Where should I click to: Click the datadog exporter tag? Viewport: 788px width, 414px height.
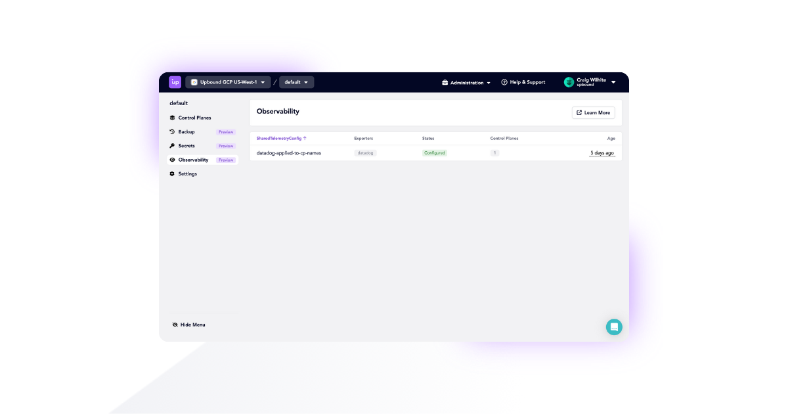pos(365,153)
